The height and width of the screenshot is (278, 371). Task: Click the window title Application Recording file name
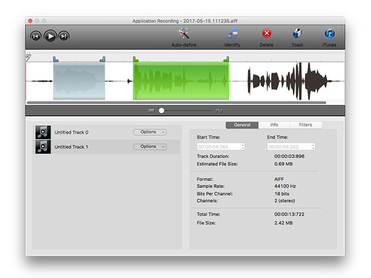(x=185, y=21)
